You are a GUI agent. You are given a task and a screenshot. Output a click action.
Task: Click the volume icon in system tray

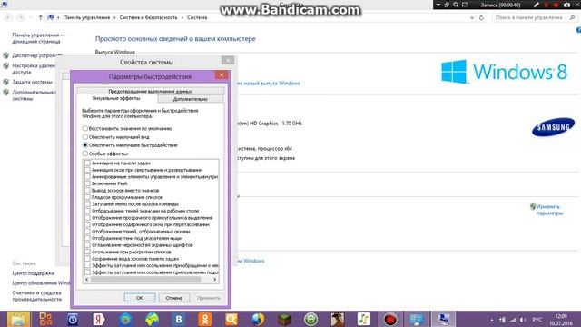[x=523, y=320]
